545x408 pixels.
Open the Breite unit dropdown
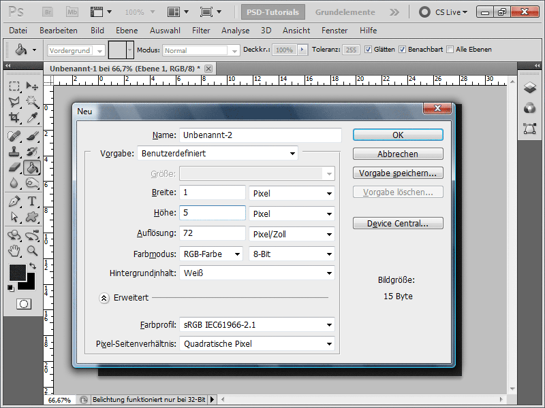[x=292, y=193]
